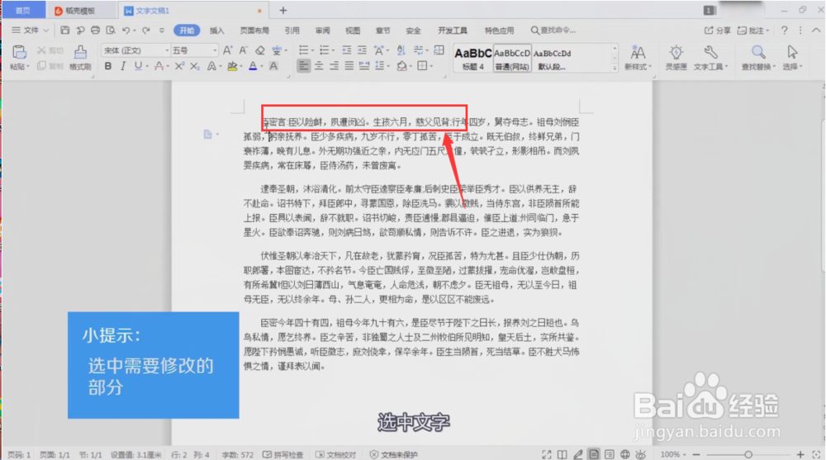Open the bullet list dropdown
Viewport: 826px width, 460px height.
(x=312, y=50)
